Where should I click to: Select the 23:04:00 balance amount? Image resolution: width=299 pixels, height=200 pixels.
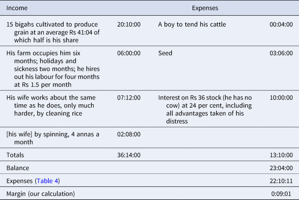281,168
